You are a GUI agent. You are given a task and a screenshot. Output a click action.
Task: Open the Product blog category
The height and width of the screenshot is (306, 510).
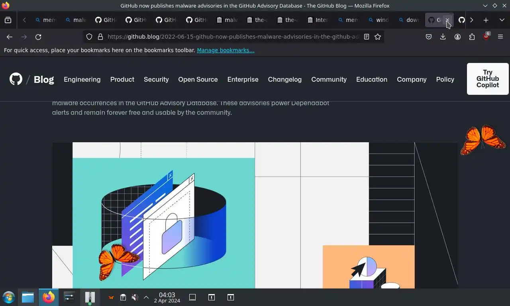pyautogui.click(x=122, y=79)
